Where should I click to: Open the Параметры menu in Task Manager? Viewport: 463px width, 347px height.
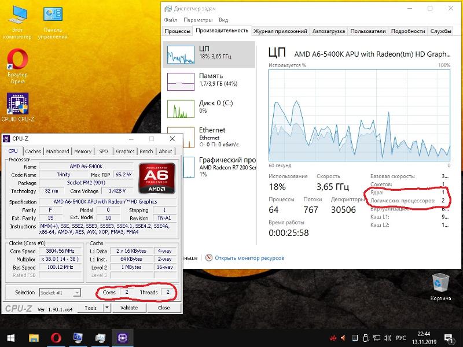(x=198, y=20)
